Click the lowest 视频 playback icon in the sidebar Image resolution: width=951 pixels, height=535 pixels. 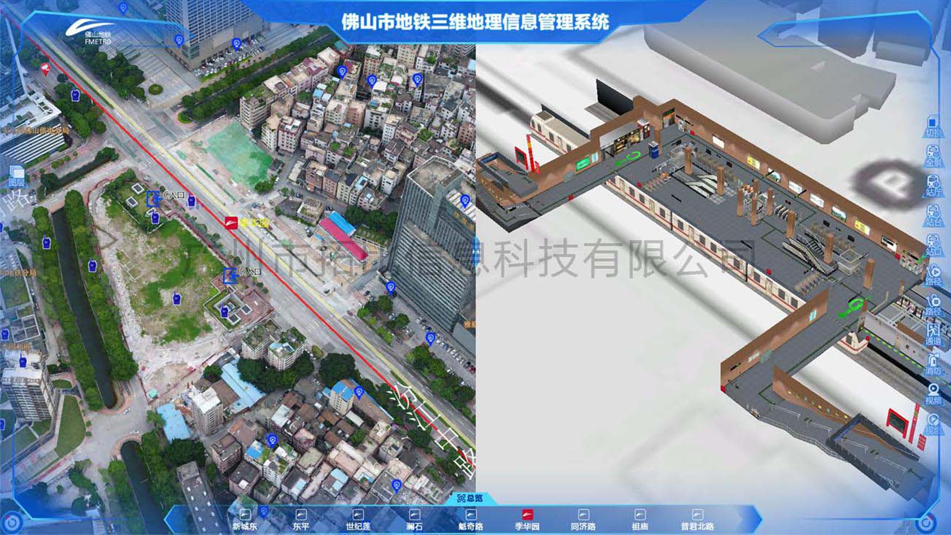(933, 424)
